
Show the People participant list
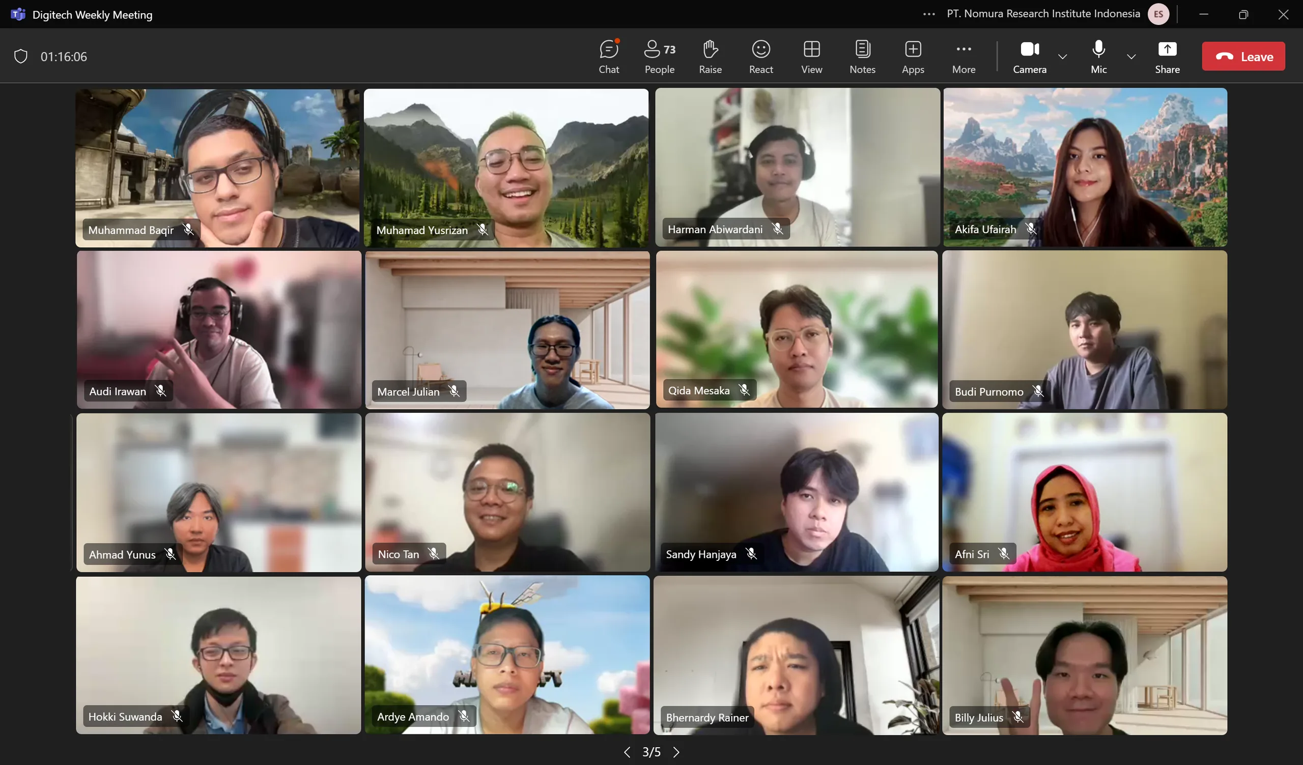click(x=659, y=56)
